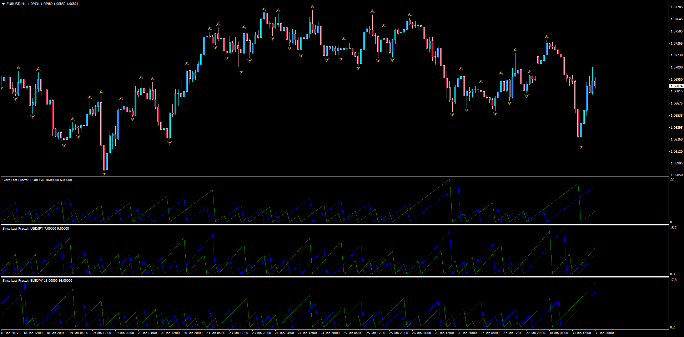
Task: Click the '19 Jan 04:00' time axis label
Action: tap(79, 333)
